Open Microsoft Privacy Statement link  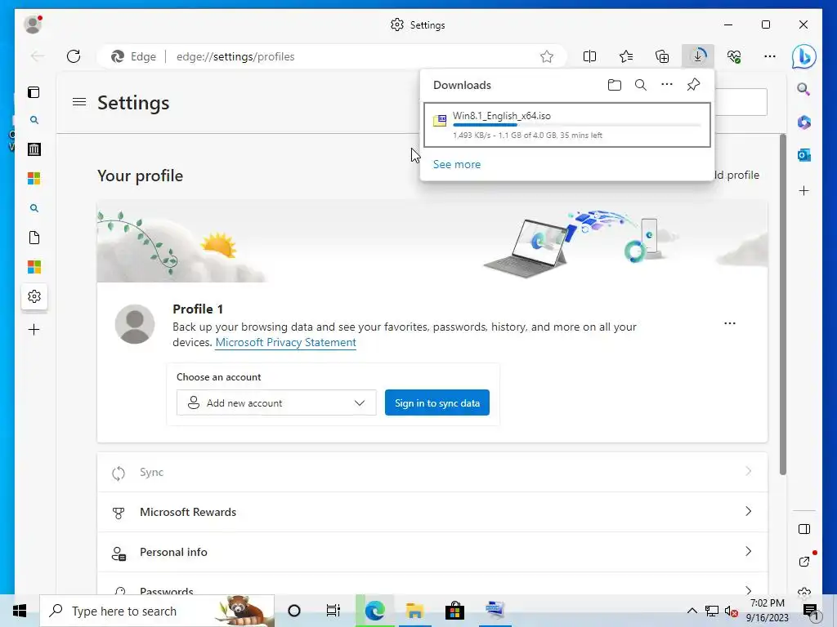pyautogui.click(x=285, y=342)
